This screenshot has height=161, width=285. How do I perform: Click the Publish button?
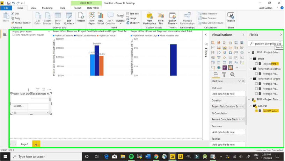coord(231,17)
